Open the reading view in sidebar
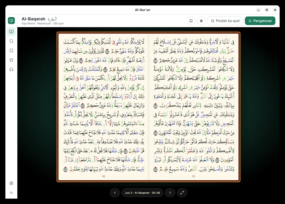Viewport: 285px width, 204px height. (11, 32)
